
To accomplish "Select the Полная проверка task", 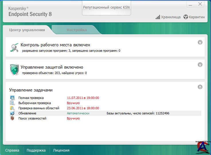I will 31,98.
